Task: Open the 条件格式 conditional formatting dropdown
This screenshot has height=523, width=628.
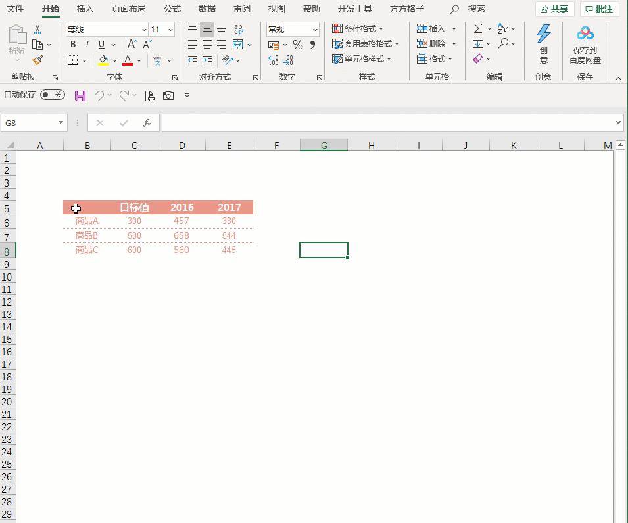Action: click(x=358, y=29)
